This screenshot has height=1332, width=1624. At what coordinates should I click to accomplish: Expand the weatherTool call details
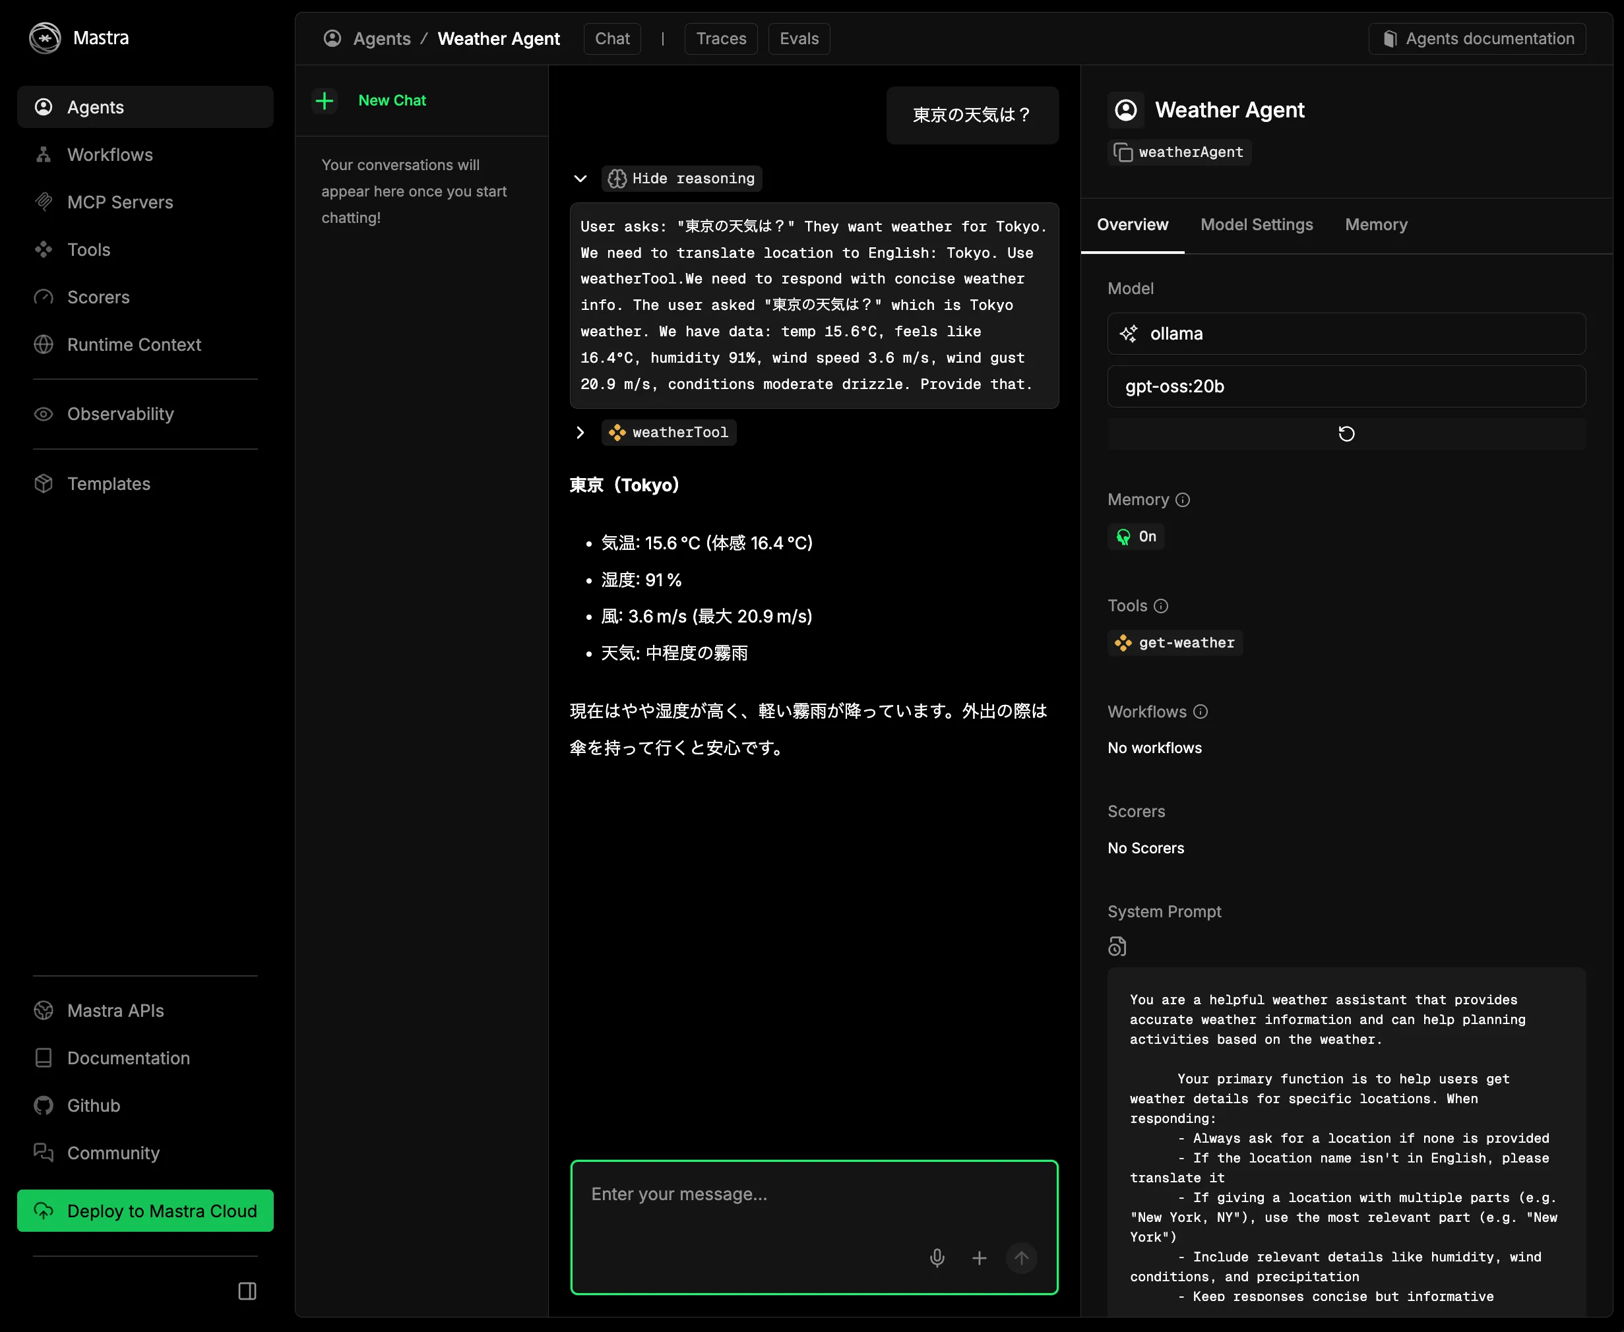coord(580,433)
